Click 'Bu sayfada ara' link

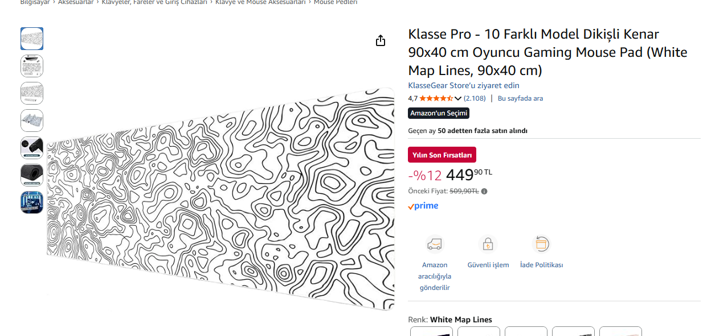coord(520,98)
